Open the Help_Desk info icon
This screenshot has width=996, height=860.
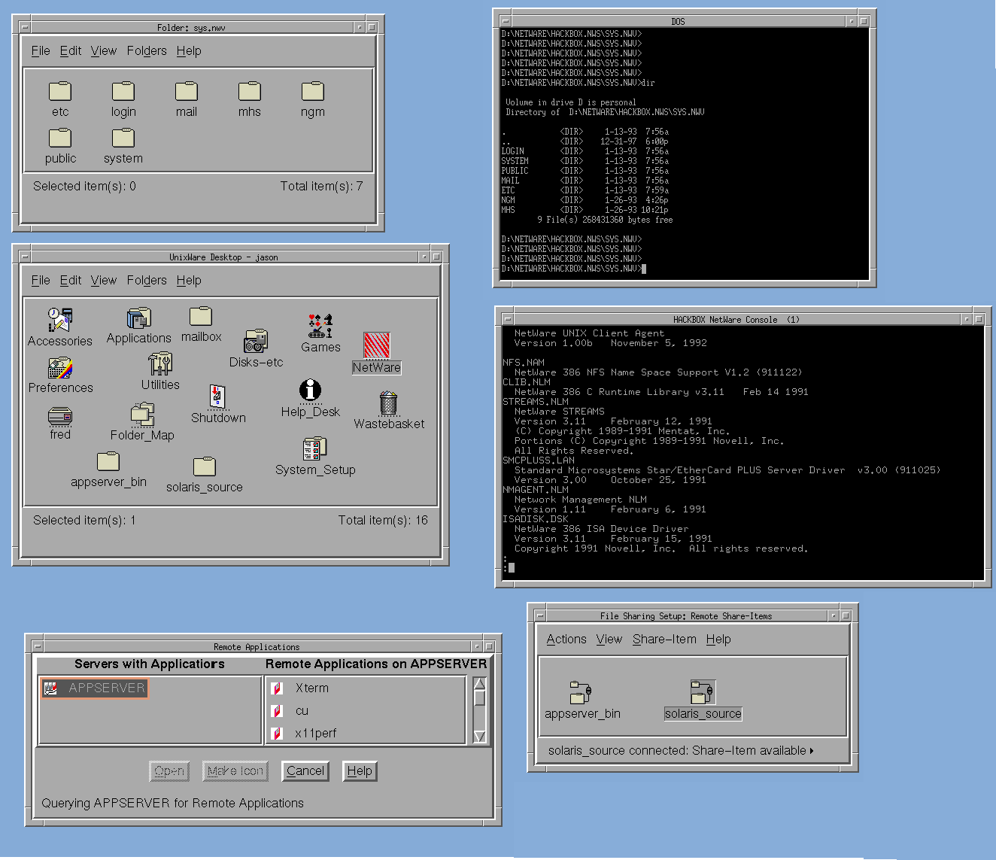[310, 390]
